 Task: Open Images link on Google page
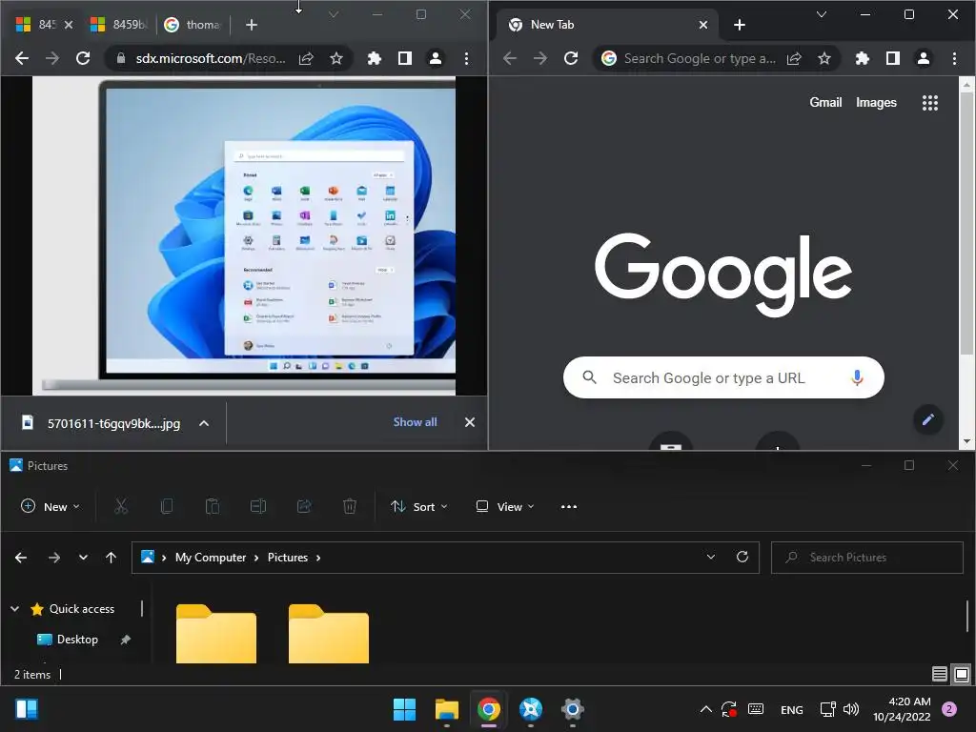click(x=876, y=103)
